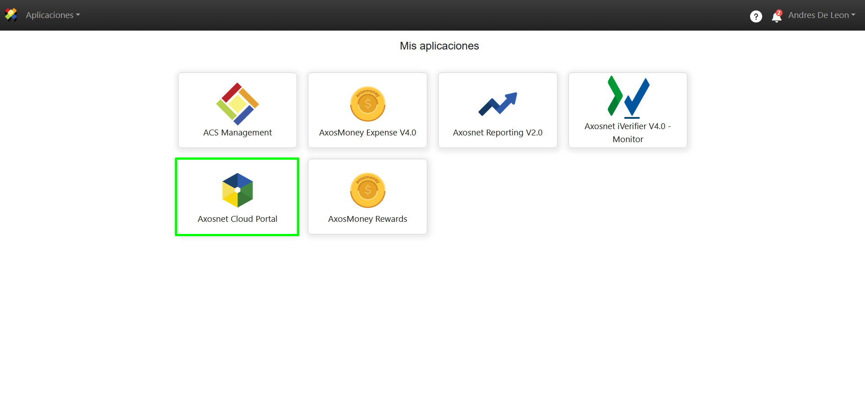Expand the caret beside Aplicaciones
865x395 pixels.
[x=78, y=15]
